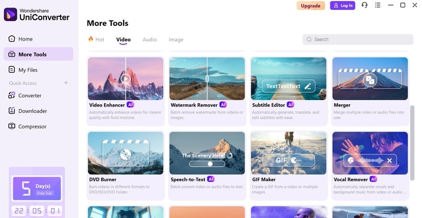Click the vertical scrollbar of tools list
Screen dimensions: 422x218
point(412,143)
